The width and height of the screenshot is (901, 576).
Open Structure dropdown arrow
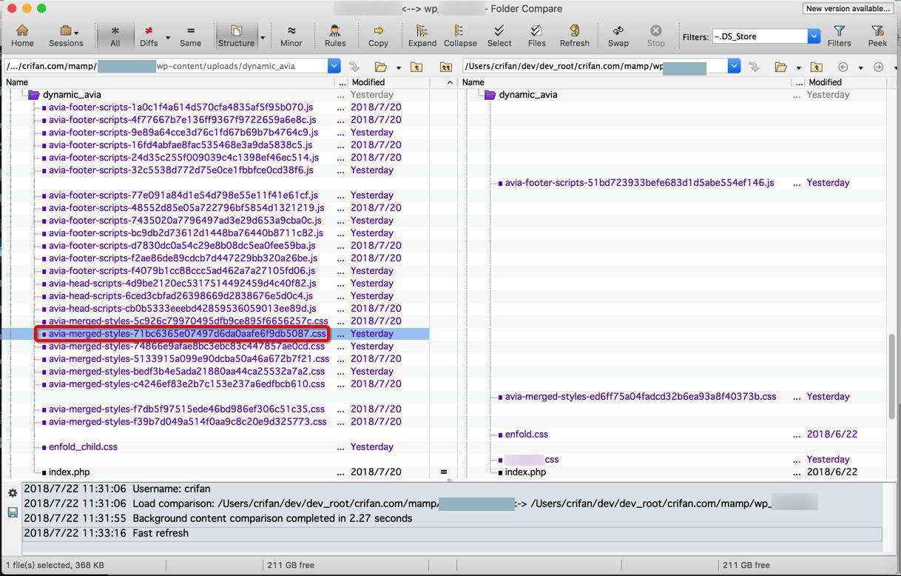point(262,37)
